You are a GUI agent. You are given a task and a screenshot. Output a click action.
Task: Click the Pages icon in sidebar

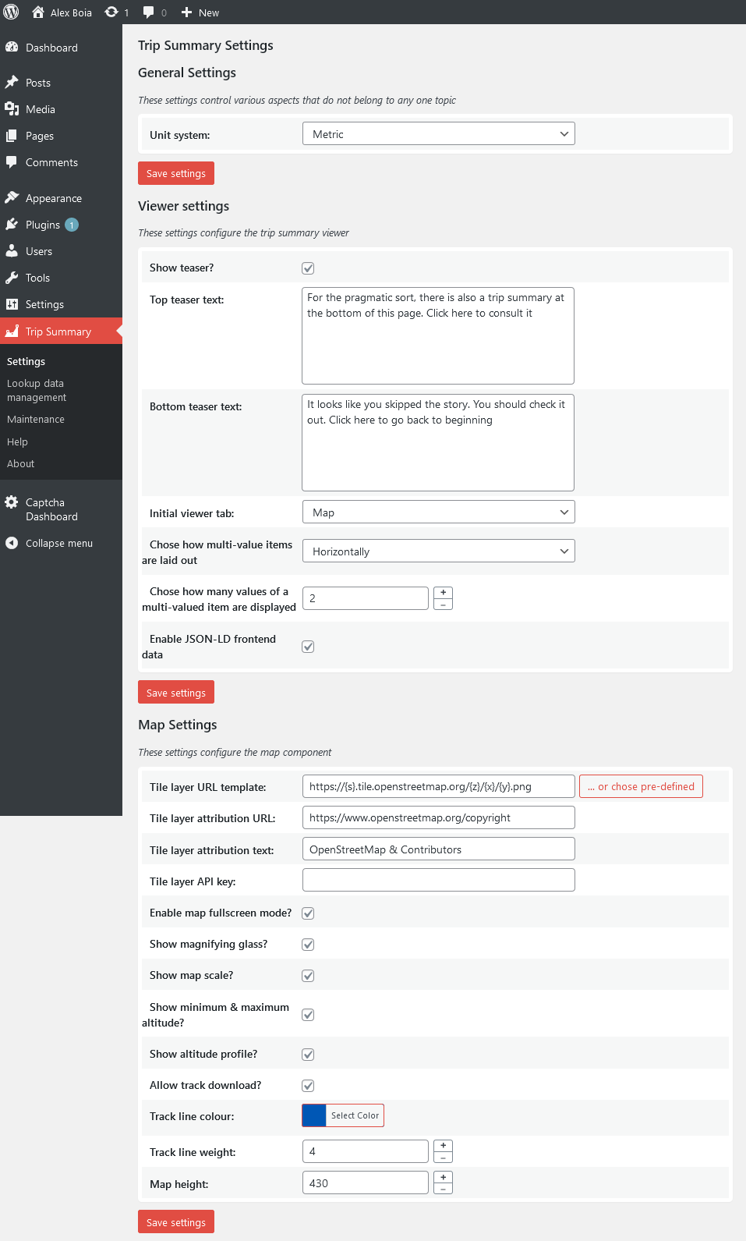(12, 135)
